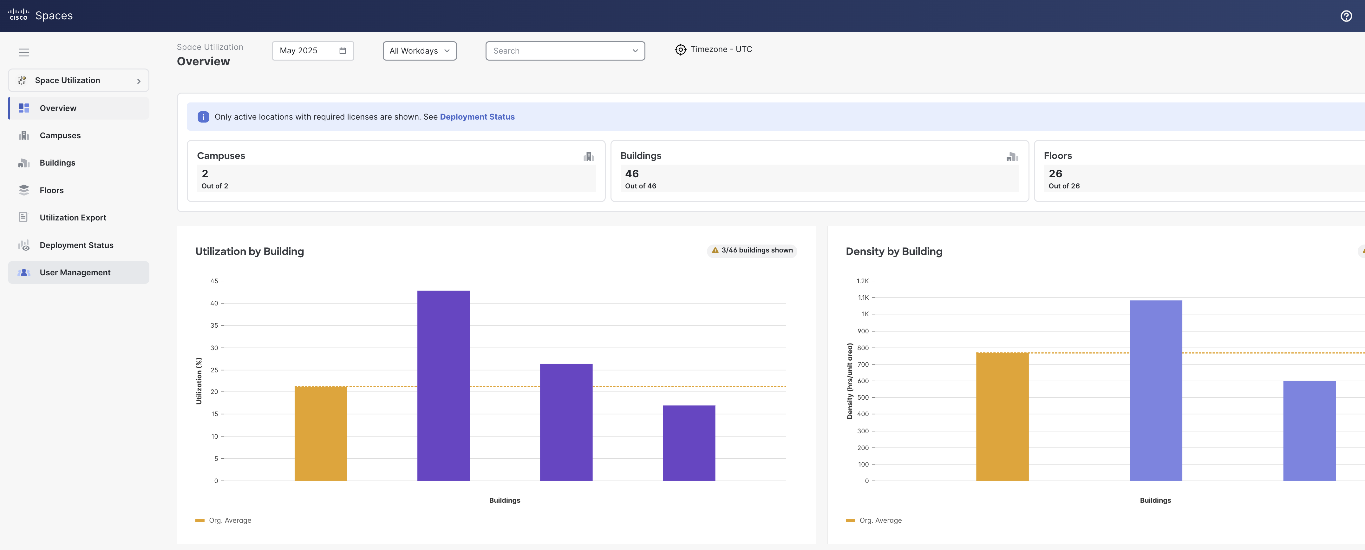Toggle the hamburger sidebar menu
The image size is (1365, 550).
click(24, 52)
